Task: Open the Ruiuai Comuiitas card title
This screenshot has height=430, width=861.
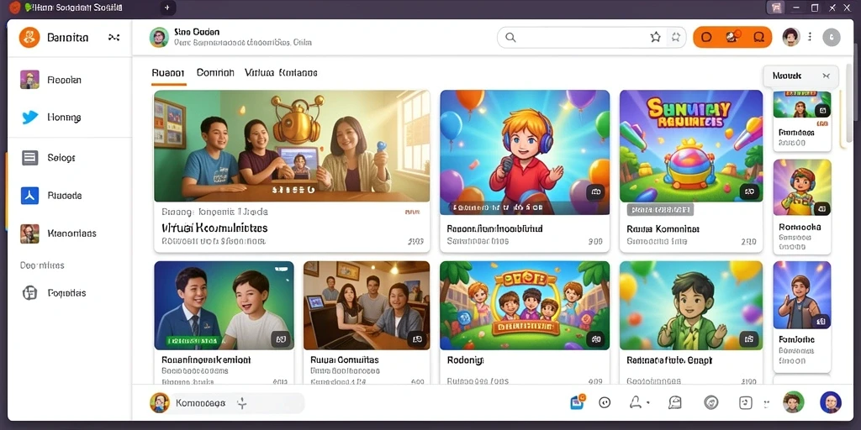Action: 344,360
